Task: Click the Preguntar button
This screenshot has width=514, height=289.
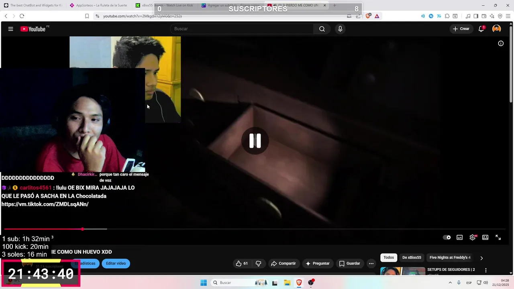Action: (318, 263)
